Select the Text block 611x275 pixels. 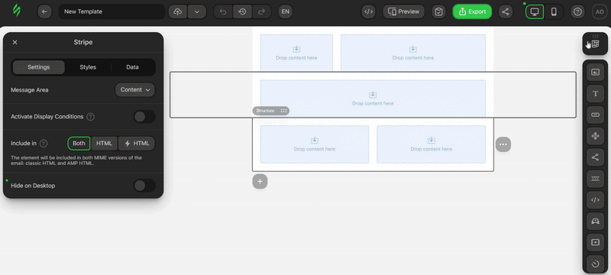click(595, 93)
